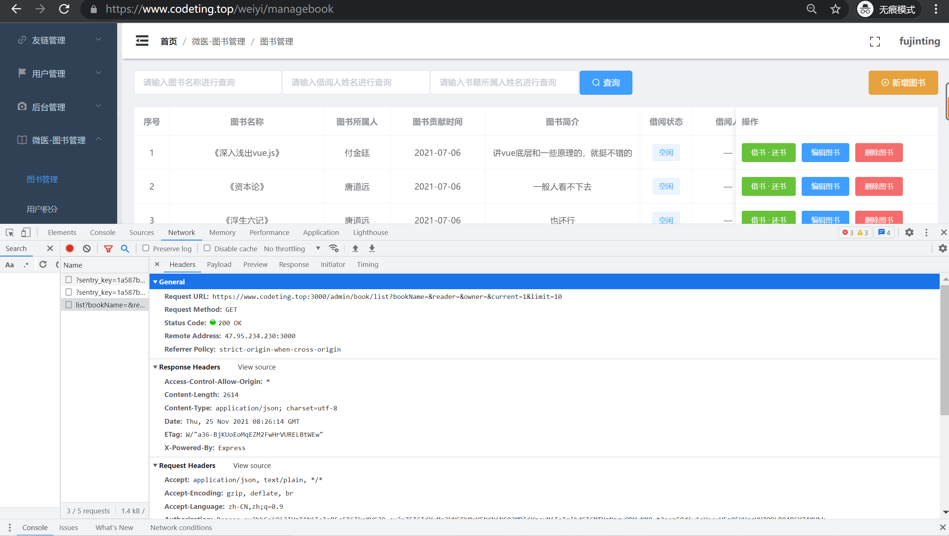Stop recording the network log
949x536 pixels.
pyautogui.click(x=70, y=248)
